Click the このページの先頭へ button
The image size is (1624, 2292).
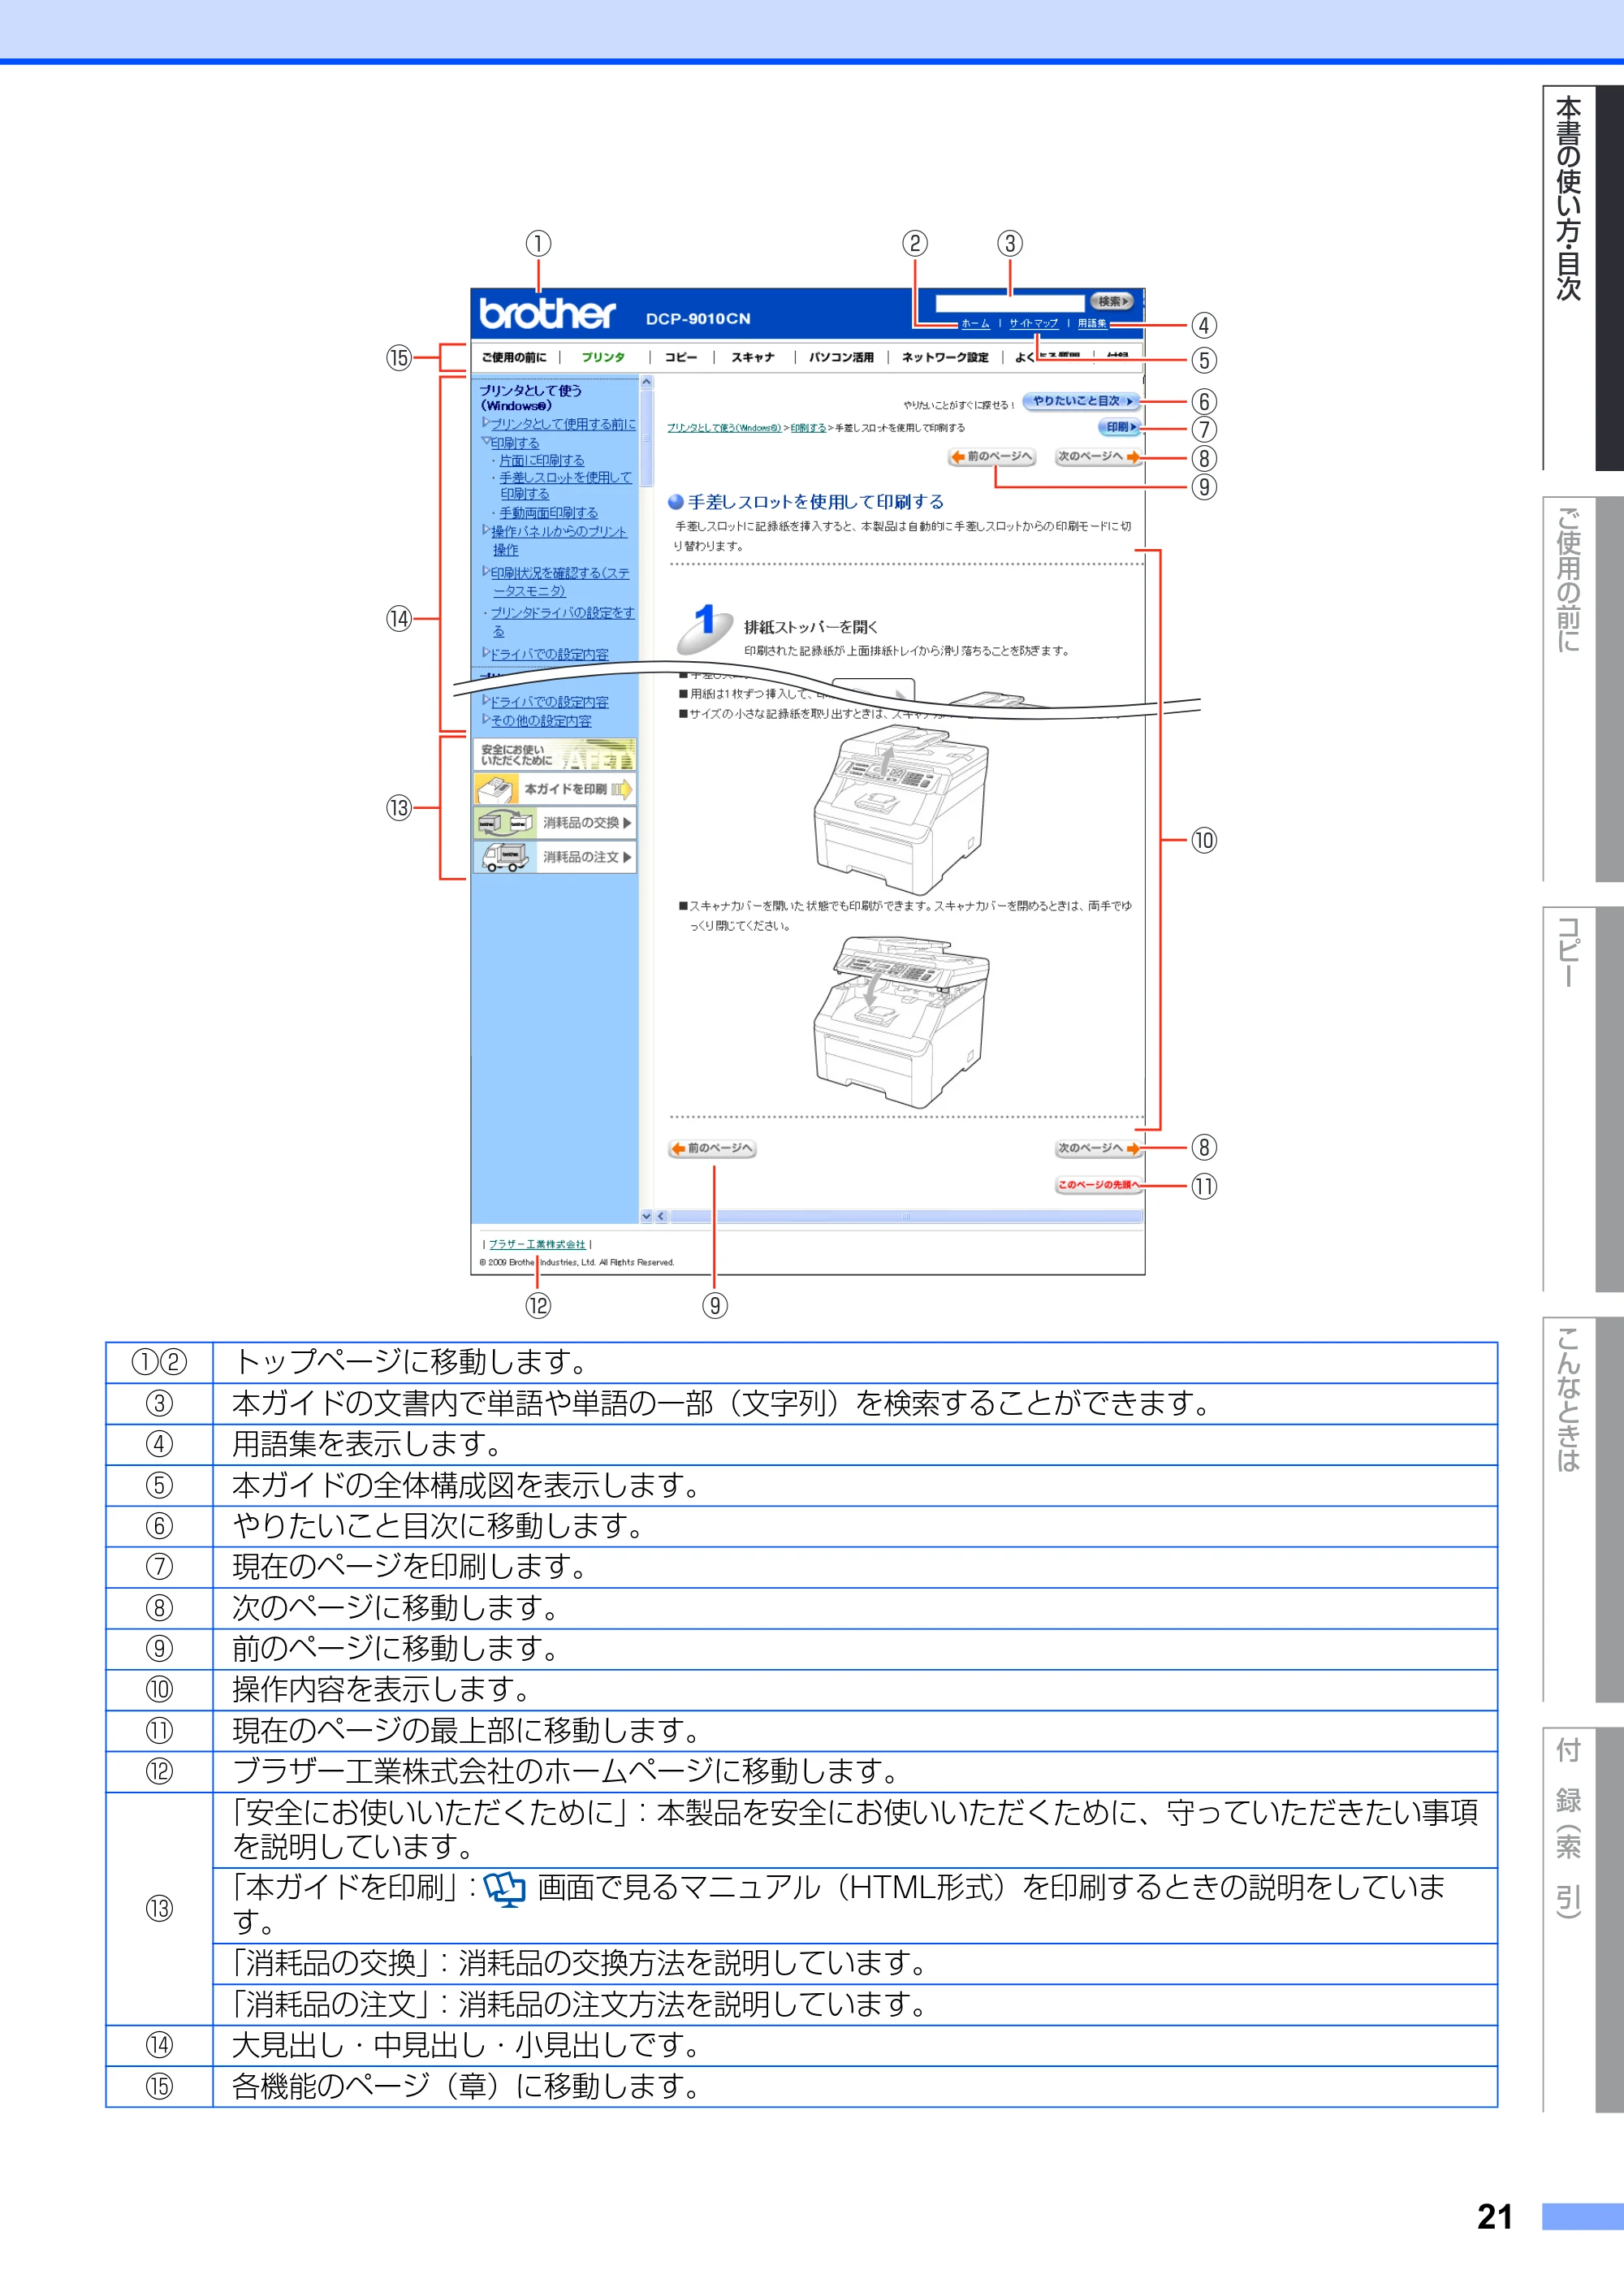point(1098,1185)
